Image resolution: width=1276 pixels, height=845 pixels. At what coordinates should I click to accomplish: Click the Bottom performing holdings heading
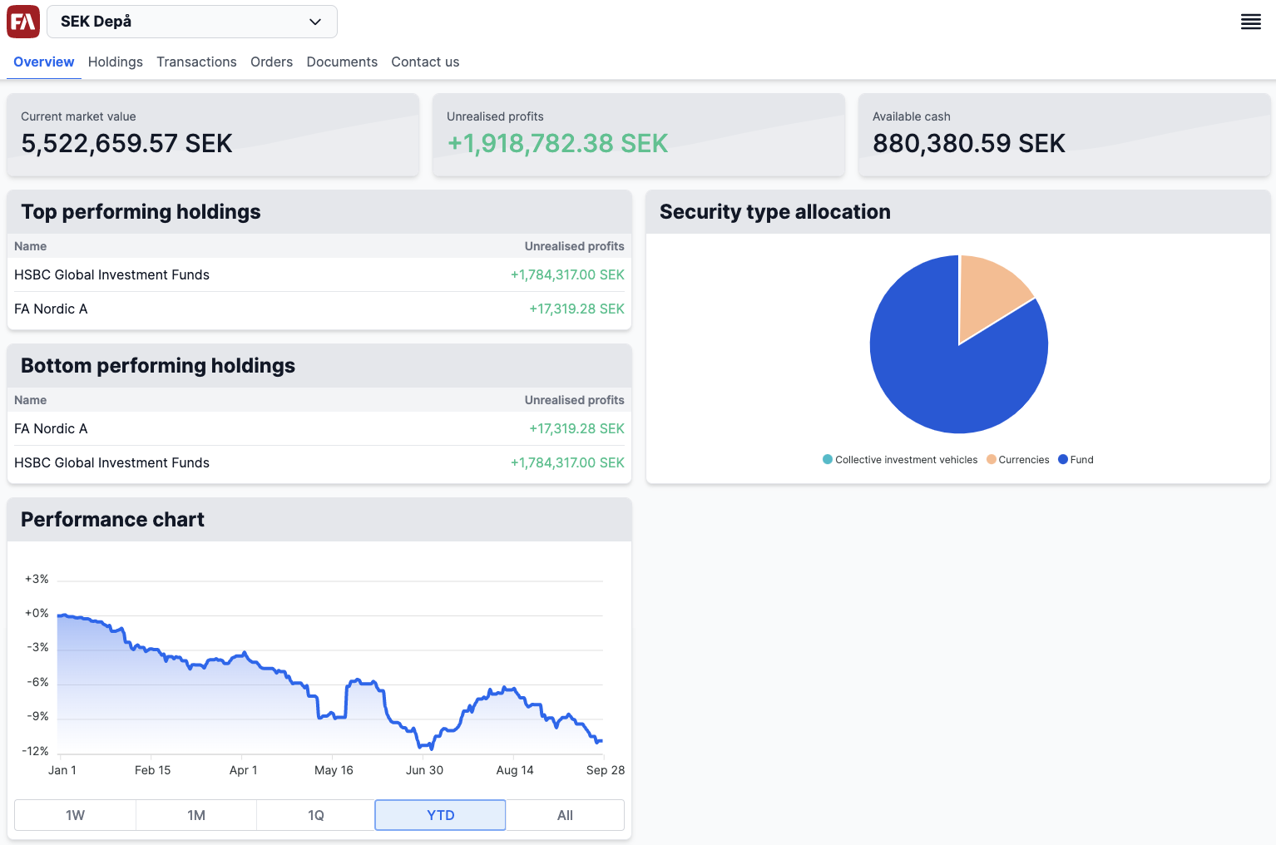pyautogui.click(x=158, y=366)
